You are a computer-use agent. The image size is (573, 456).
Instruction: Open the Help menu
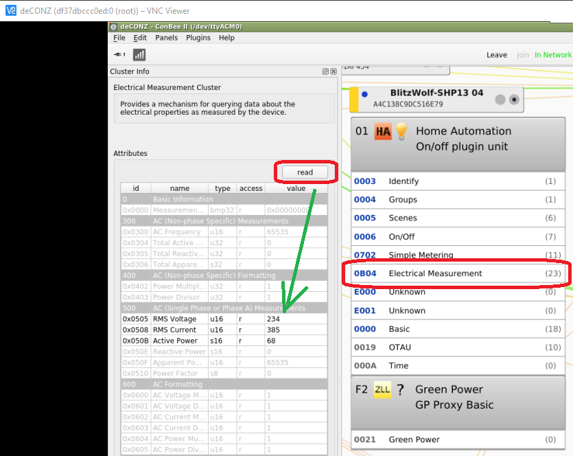[x=226, y=38]
